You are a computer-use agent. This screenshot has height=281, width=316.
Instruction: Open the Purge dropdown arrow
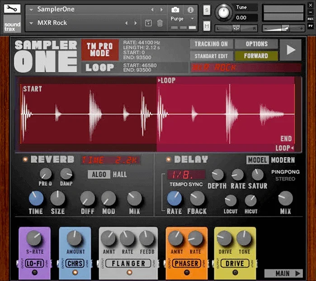(193, 18)
